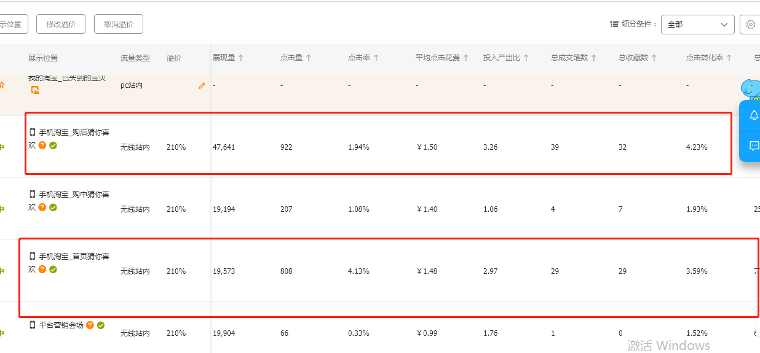
Task: Sort by the 展现量 column arrow
Action: pos(241,58)
